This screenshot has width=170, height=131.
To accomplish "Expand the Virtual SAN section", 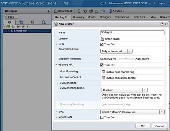I will 56,117.
